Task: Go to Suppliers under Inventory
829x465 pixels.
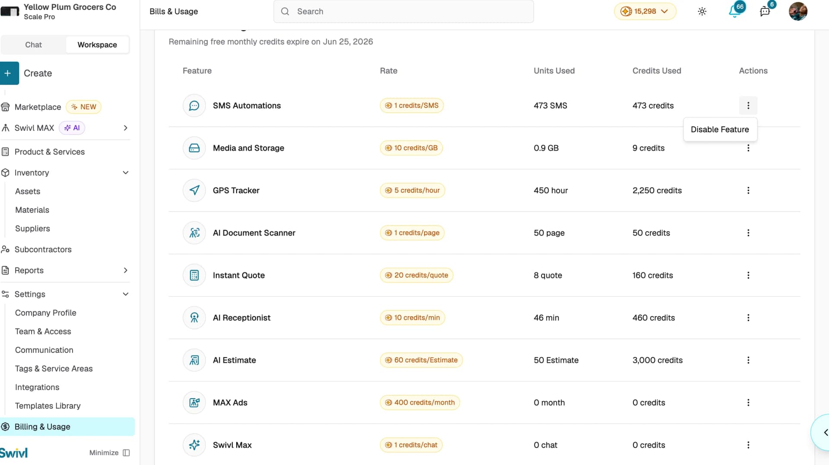Action: click(32, 229)
